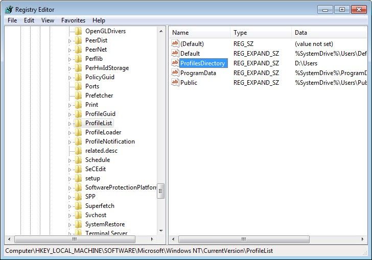Click the string icon beside Default value

175,53
